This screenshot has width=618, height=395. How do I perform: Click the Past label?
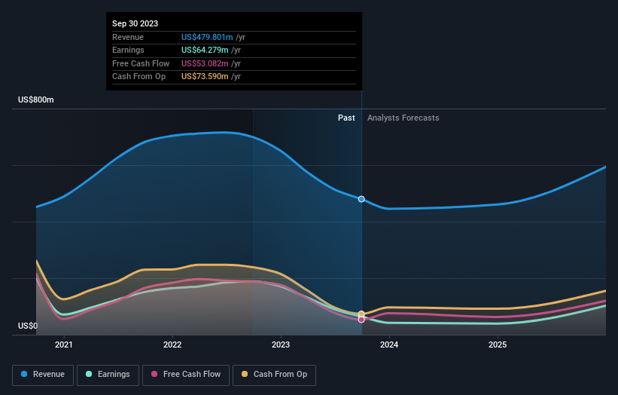pos(346,118)
